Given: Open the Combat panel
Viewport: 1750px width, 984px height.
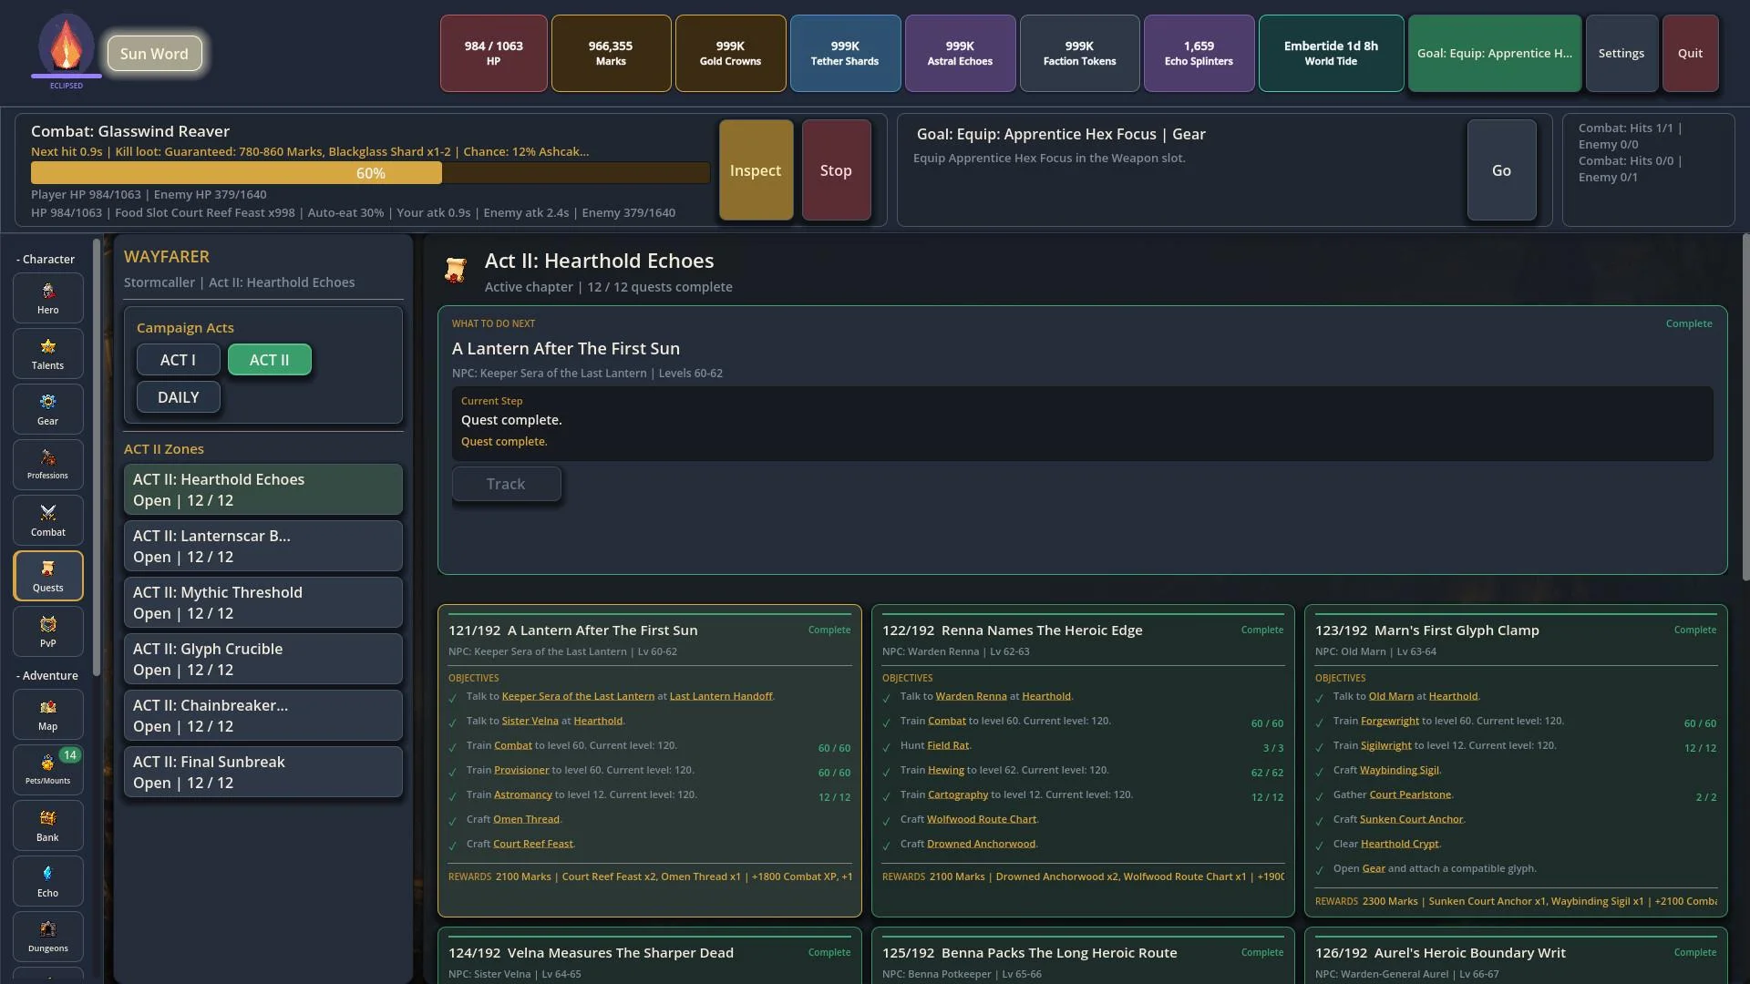Looking at the screenshot, I should coord(48,520).
